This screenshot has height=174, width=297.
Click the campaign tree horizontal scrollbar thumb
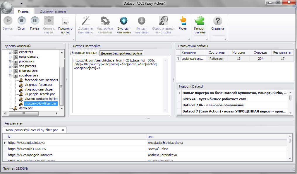point(24,113)
